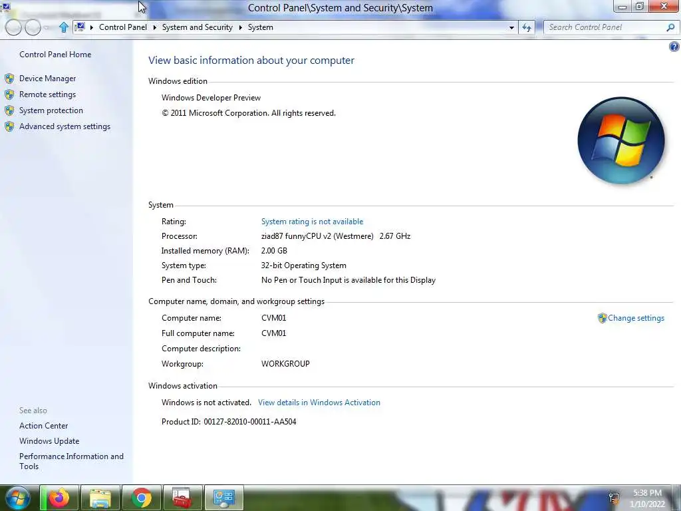Click the Forward navigation button

coord(33,27)
